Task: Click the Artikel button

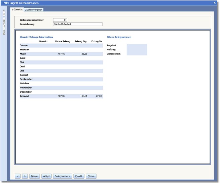Action: coord(46,176)
